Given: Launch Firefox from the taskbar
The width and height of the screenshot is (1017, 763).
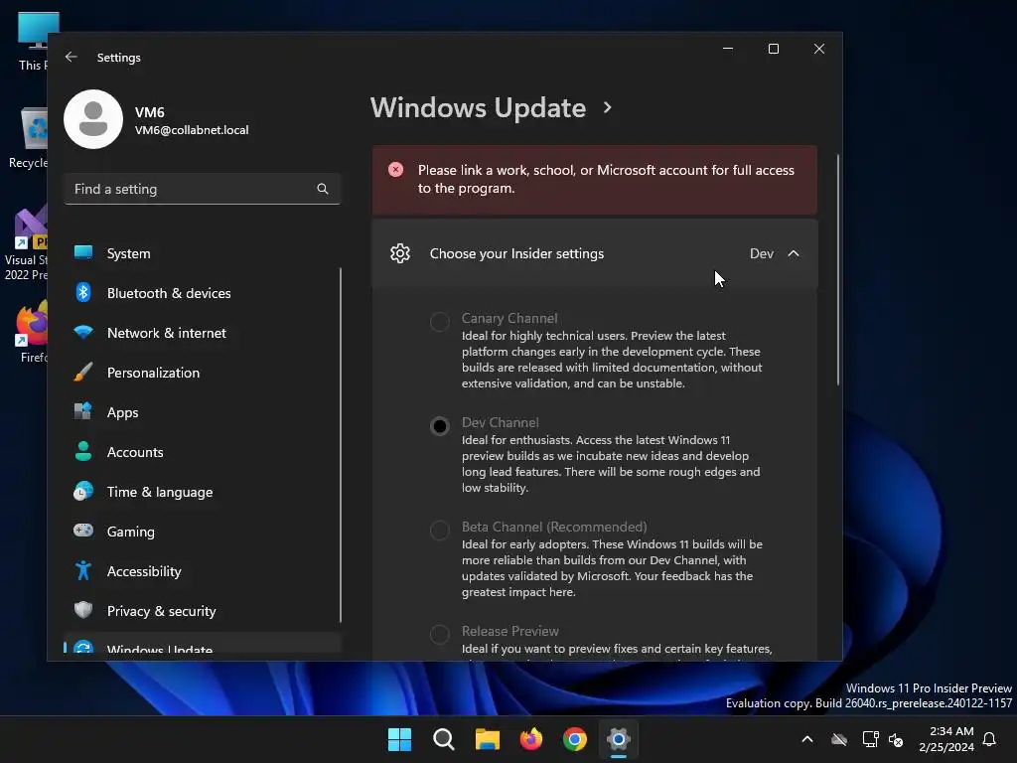Looking at the screenshot, I should 531,739.
